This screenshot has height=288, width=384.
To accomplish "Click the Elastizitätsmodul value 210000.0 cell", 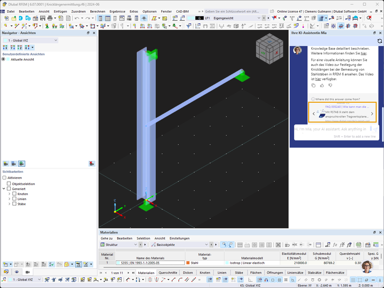I will [x=294, y=263].
